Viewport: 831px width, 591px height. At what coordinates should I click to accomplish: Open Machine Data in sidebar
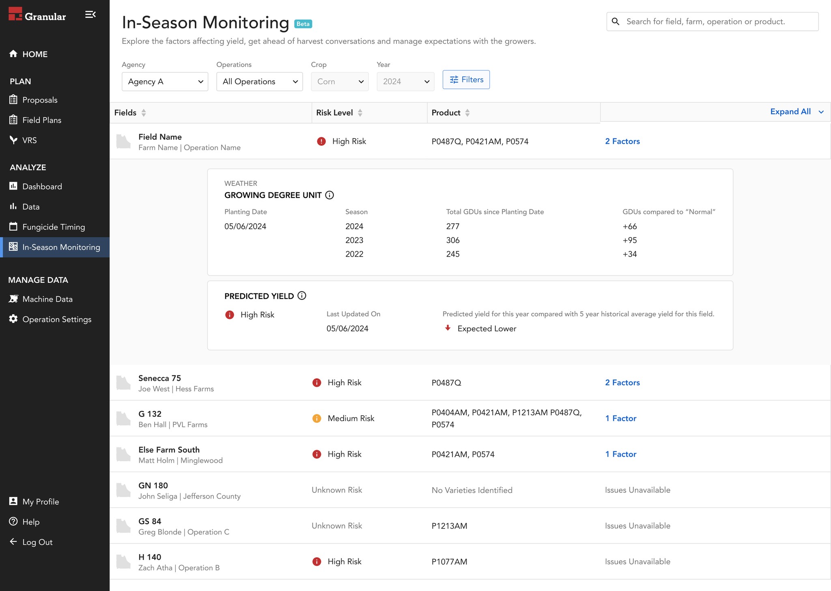pos(47,299)
